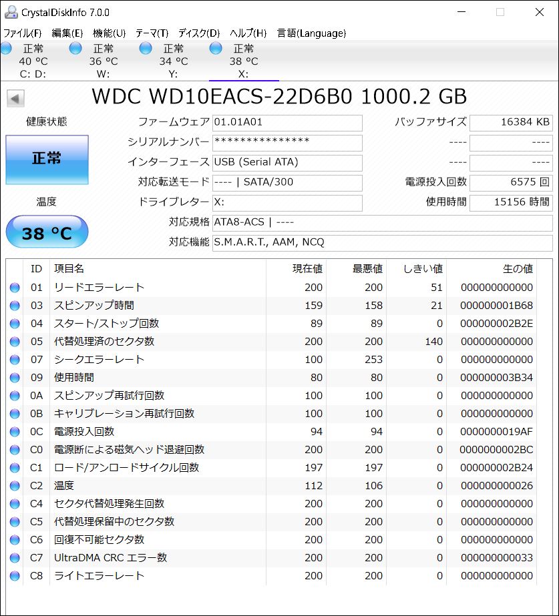Click the ファームウェア value field
559x616 pixels.
(287, 123)
